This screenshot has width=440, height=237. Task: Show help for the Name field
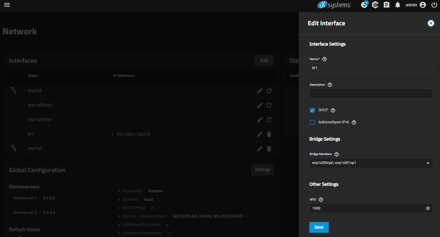click(324, 59)
